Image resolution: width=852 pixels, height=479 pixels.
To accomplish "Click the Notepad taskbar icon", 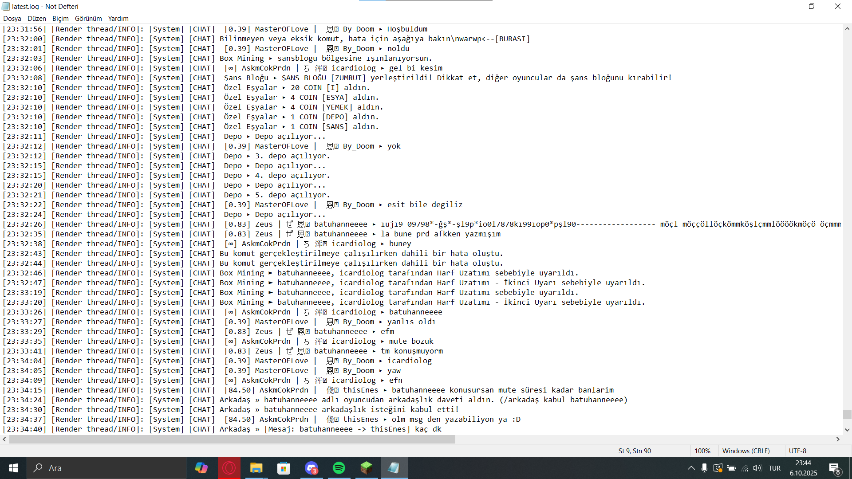I will pyautogui.click(x=394, y=468).
